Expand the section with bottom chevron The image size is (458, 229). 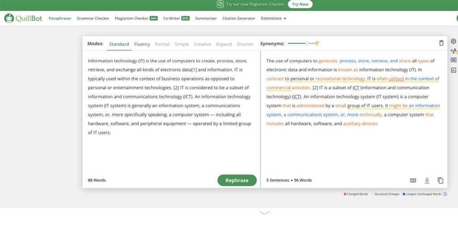(265, 213)
